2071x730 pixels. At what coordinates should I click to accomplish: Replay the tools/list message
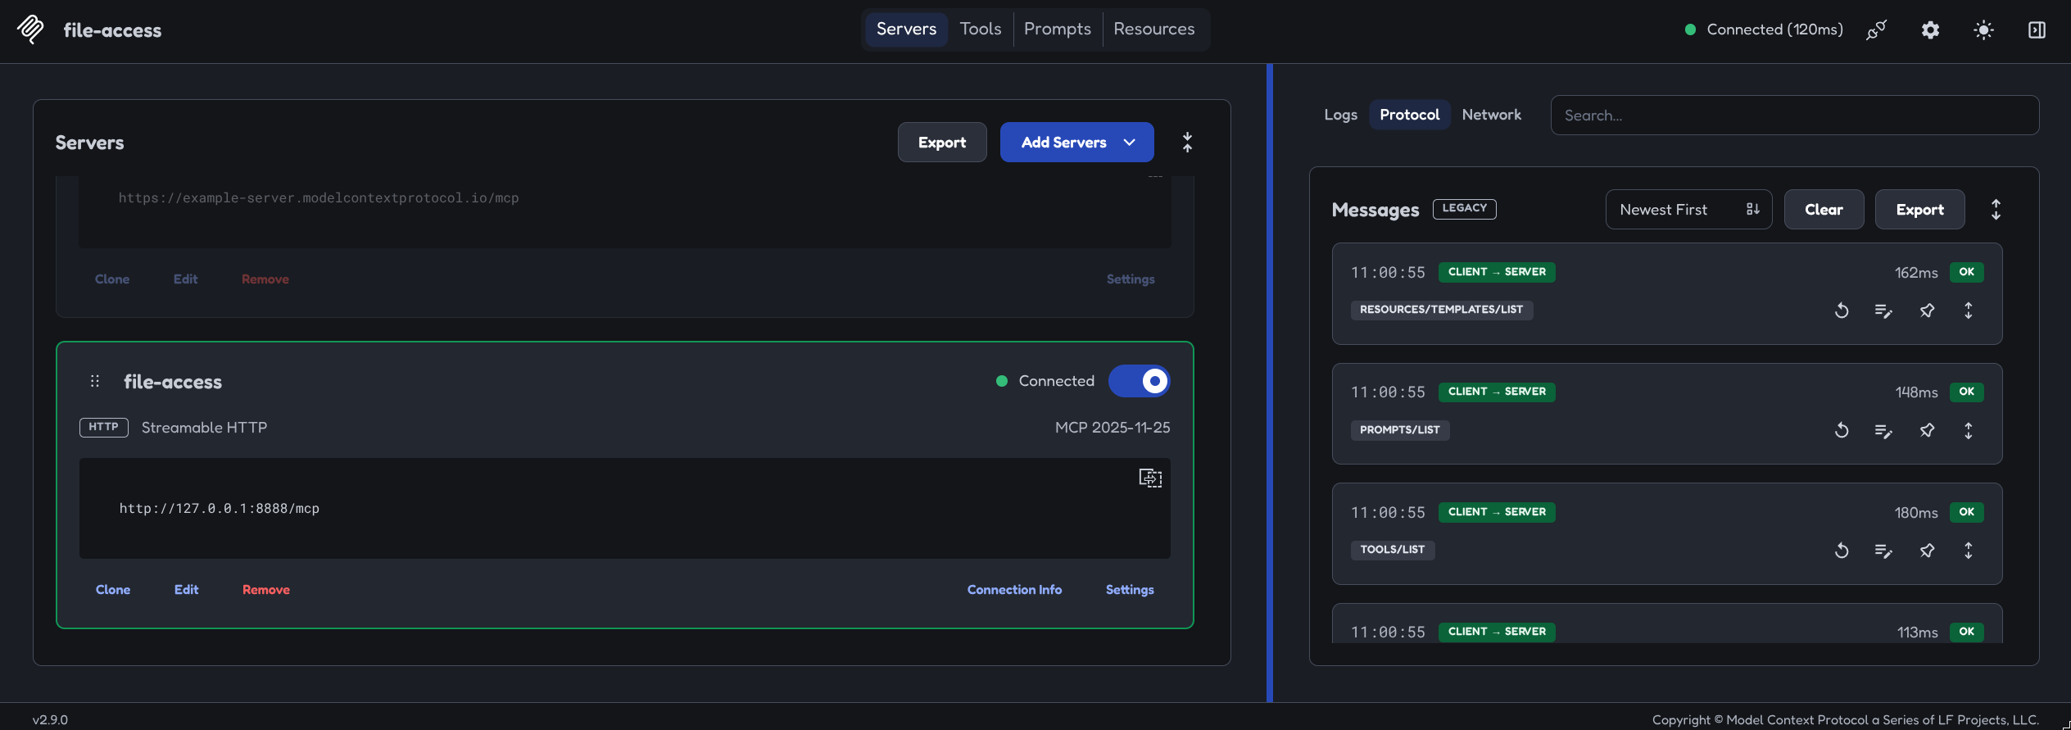pyautogui.click(x=1842, y=551)
